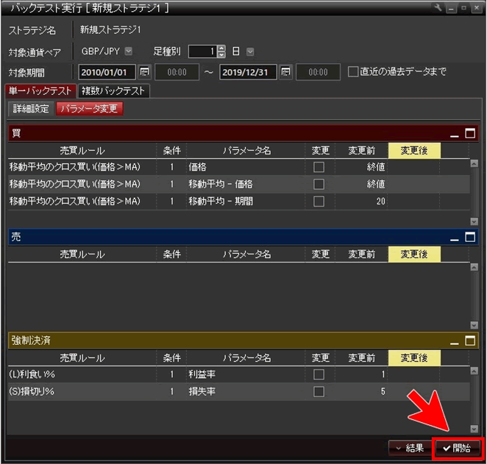The width and height of the screenshot is (487, 464).
Task: Maximize the 買 (buy) panel
Action: (470, 133)
